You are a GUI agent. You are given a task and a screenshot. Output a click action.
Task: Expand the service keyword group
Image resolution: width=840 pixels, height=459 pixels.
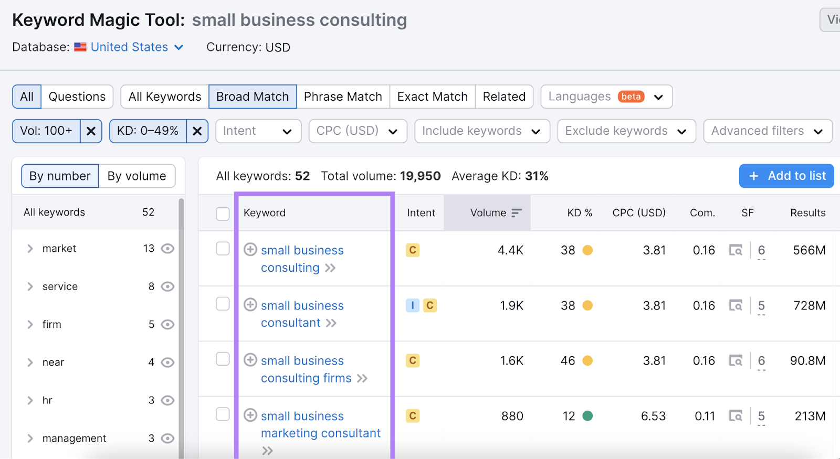(x=30, y=286)
